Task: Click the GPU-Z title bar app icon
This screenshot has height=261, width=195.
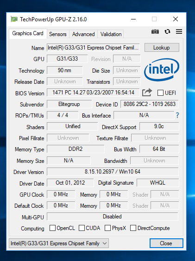Action: pyautogui.click(x=14, y=19)
